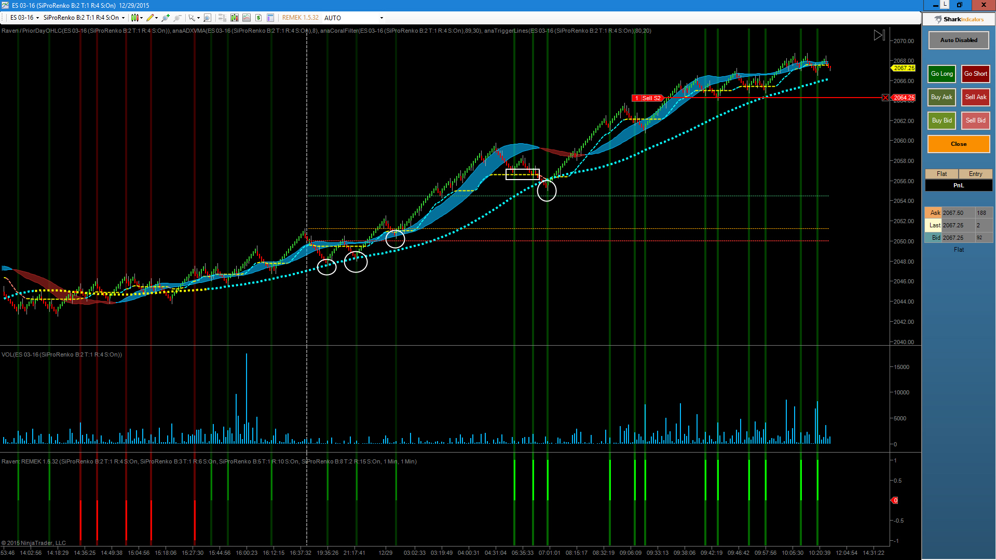Click the chart trader toggle icon

[x=222, y=18]
